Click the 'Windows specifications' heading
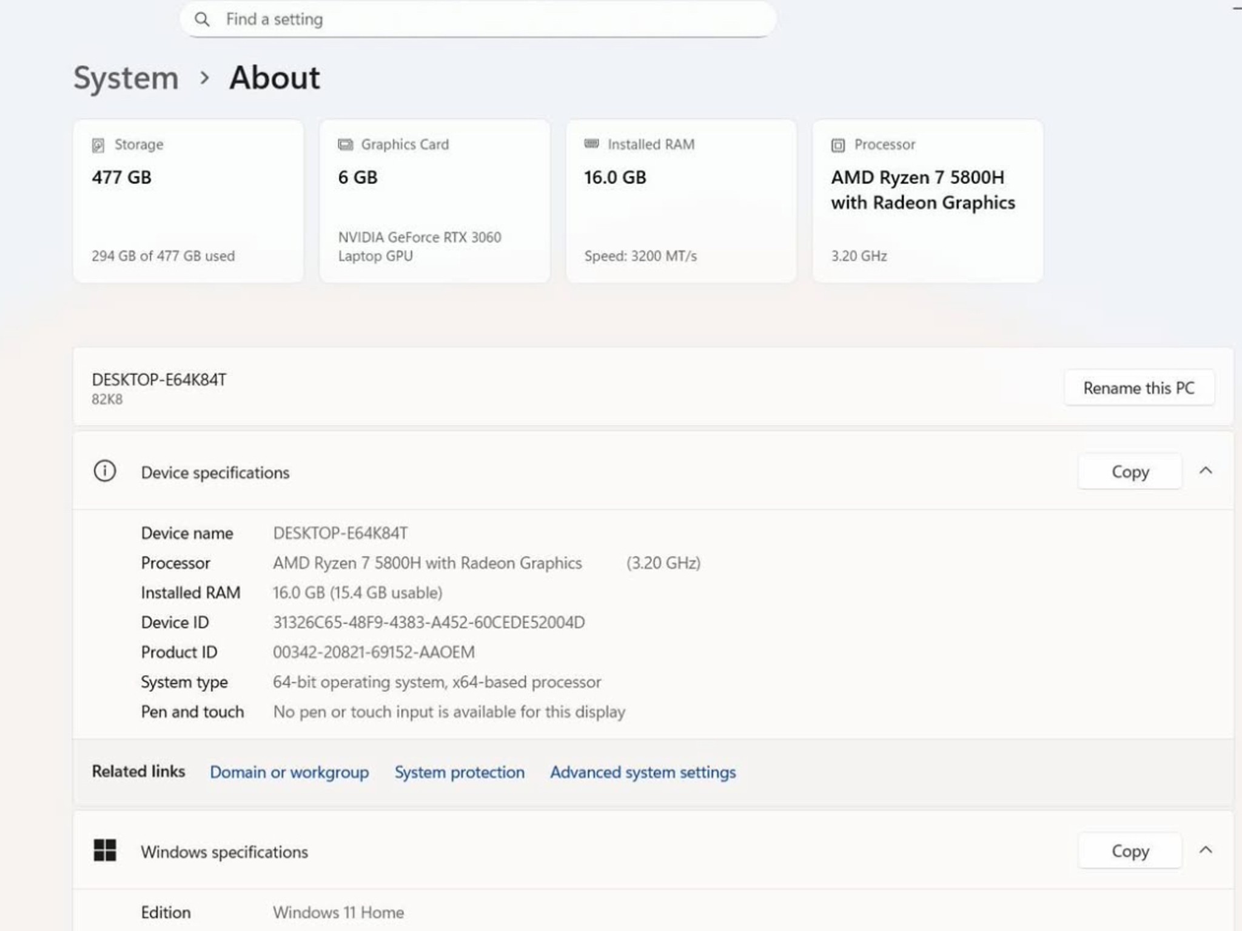The width and height of the screenshot is (1242, 931). [x=224, y=852]
